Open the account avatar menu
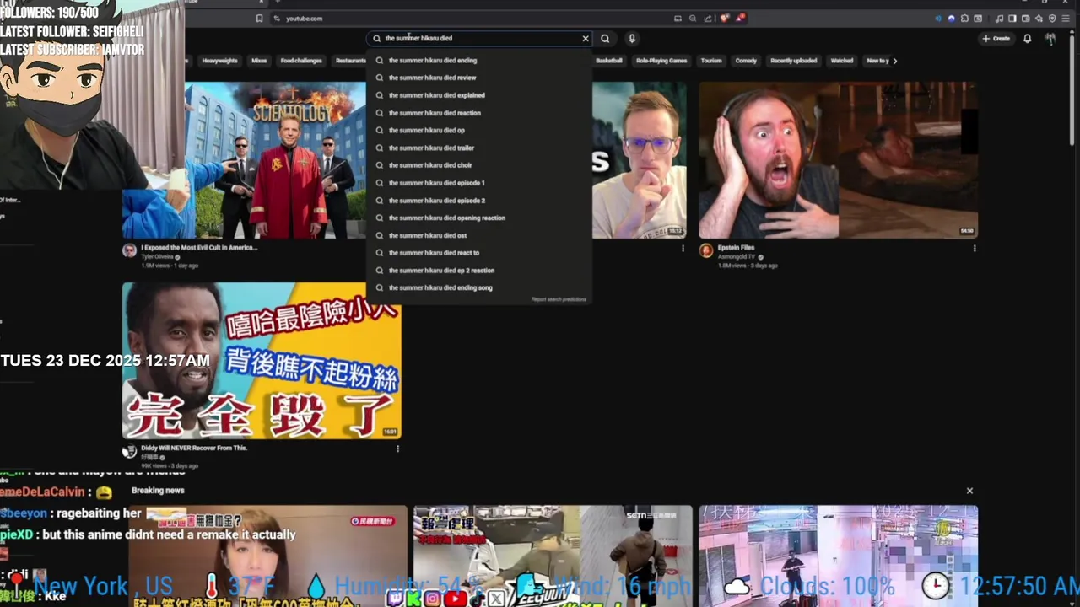This screenshot has width=1080, height=607. coord(1050,38)
